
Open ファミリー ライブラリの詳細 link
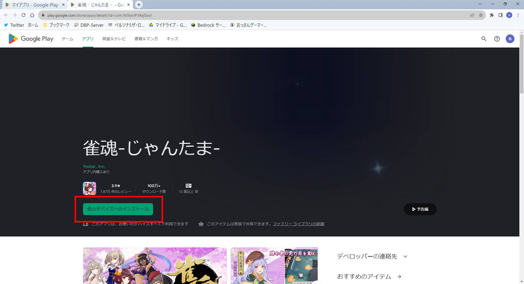pos(299,224)
